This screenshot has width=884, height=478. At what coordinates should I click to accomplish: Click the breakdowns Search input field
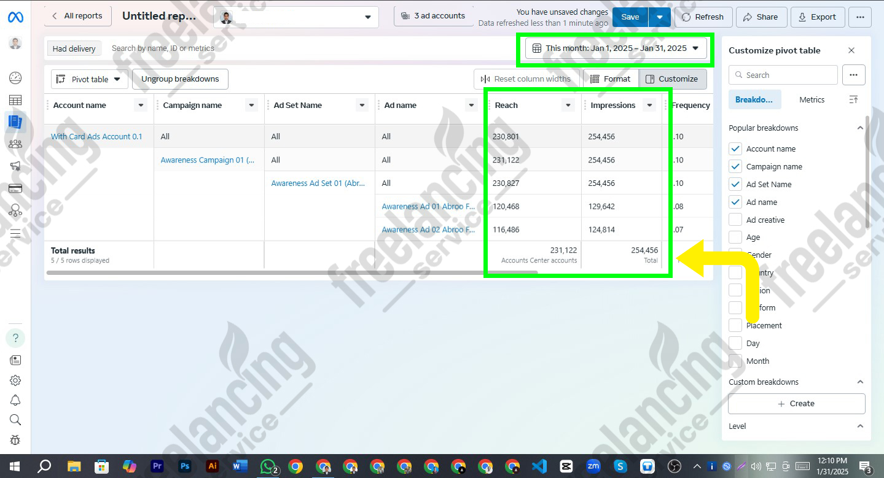pyautogui.click(x=783, y=75)
